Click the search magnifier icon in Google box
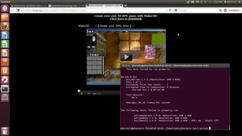242x136 pixels. (220, 10)
